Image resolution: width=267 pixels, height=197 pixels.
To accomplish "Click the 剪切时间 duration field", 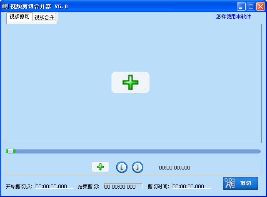I will pos(192,186).
